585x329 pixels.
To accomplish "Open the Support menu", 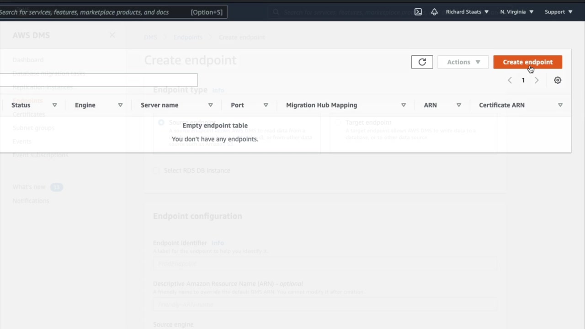I will coord(558,12).
